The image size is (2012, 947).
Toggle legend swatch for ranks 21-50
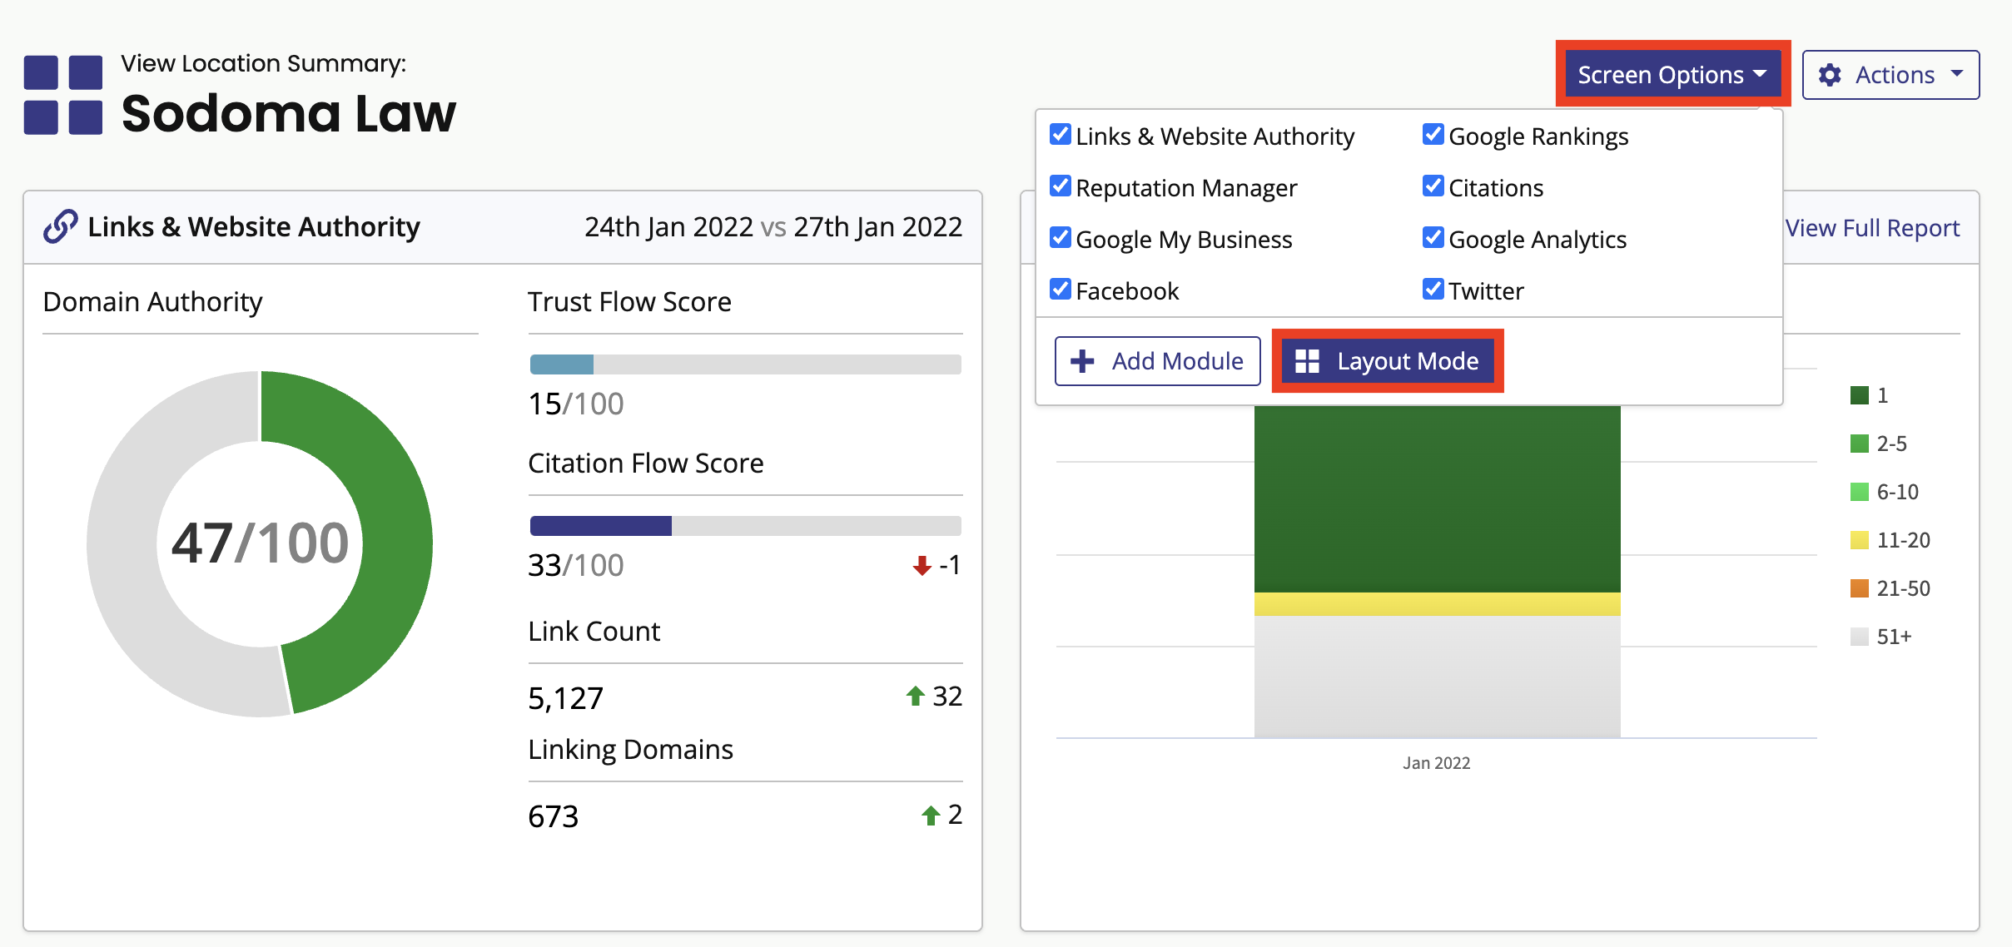click(x=1860, y=588)
